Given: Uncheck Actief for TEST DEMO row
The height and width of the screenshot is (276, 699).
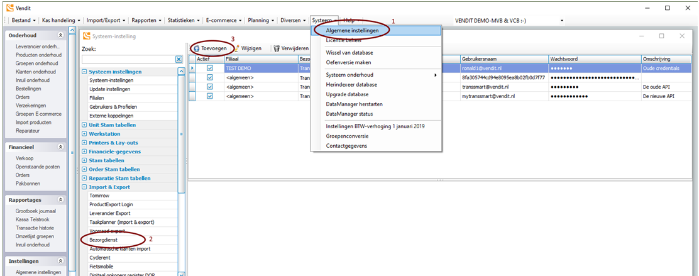Looking at the screenshot, I should coord(210,68).
